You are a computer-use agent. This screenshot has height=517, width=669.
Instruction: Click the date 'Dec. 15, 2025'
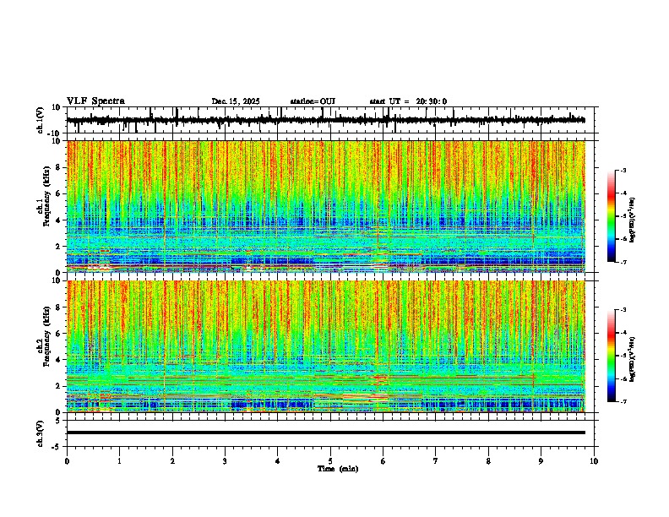click(x=236, y=101)
